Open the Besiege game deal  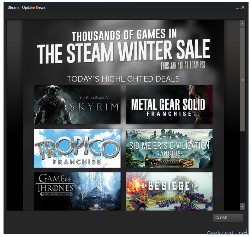169,191
